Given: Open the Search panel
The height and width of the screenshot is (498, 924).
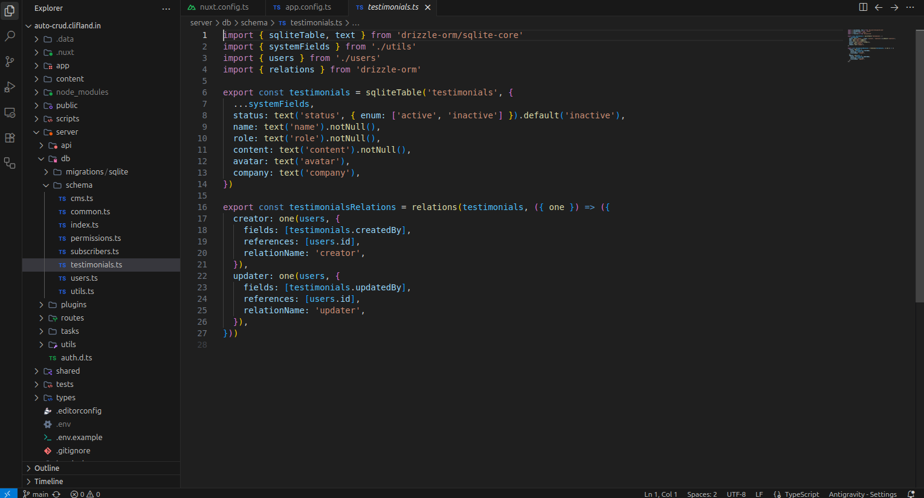Looking at the screenshot, I should coord(9,36).
